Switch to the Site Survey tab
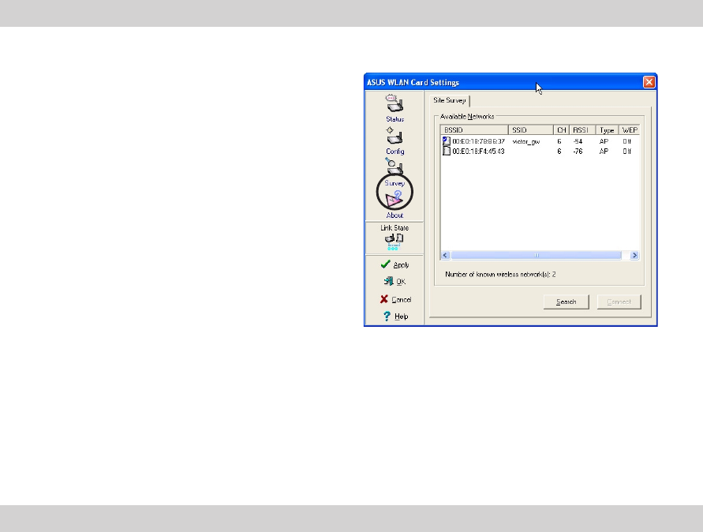Viewport: 703px width, 532px height. (449, 100)
